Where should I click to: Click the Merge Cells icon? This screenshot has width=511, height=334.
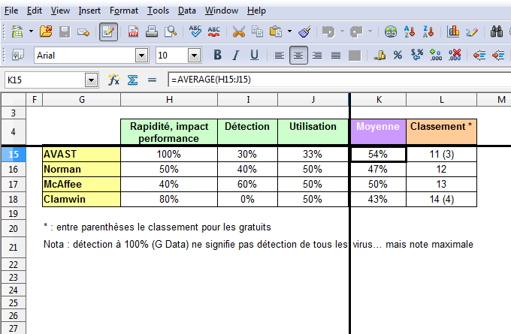pyautogui.click(x=355, y=56)
